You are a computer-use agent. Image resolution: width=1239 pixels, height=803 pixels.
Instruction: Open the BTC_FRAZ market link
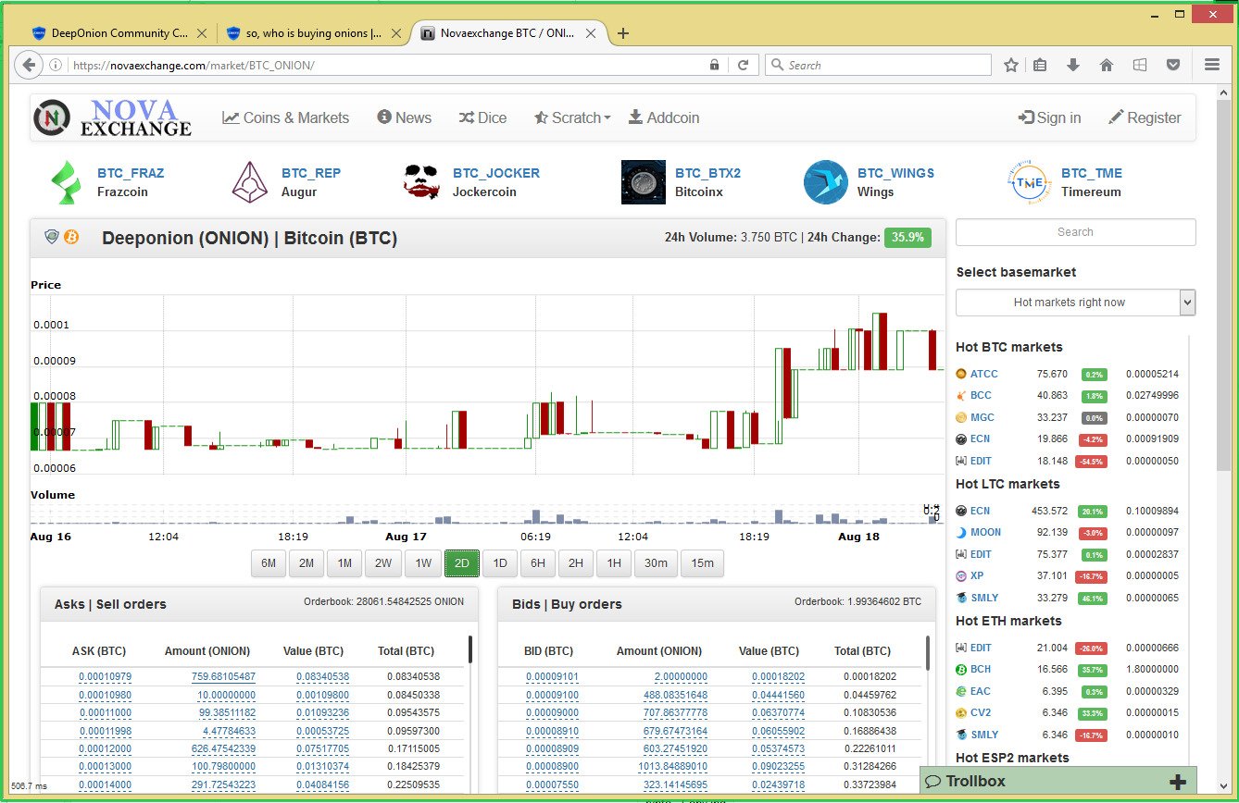click(131, 173)
